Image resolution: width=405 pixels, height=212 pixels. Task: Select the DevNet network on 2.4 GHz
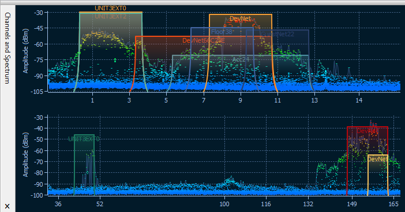[x=240, y=18]
